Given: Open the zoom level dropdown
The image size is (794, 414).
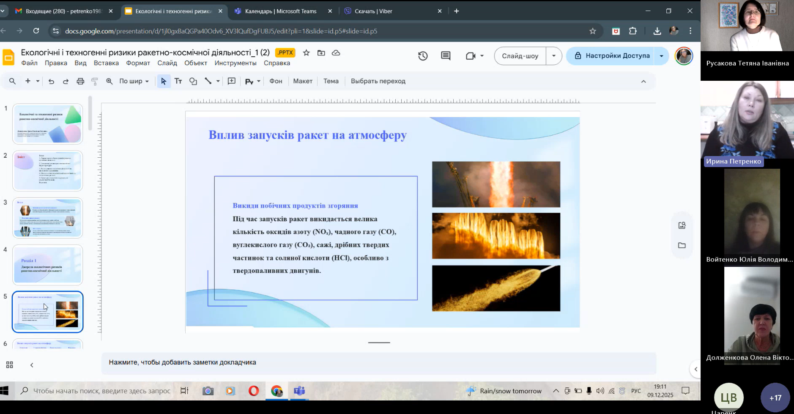Looking at the screenshot, I should 134,81.
